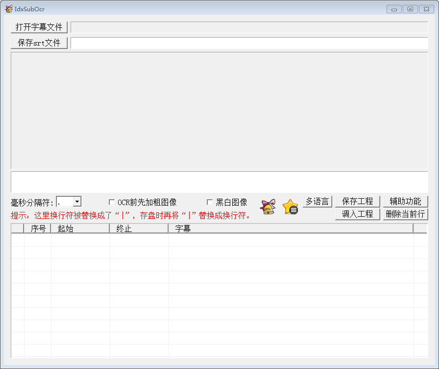Select the 起始 column header

80,229
